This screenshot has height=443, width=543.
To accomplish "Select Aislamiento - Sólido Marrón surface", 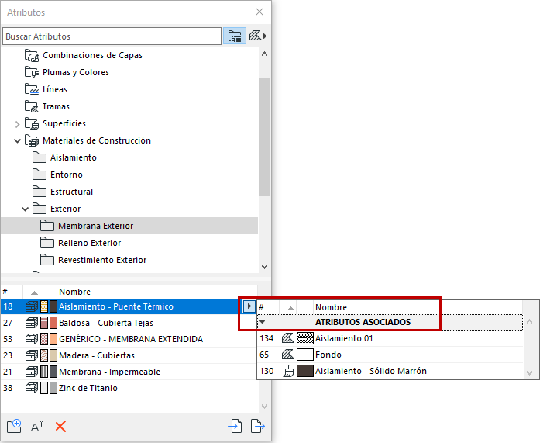I will (390, 371).
